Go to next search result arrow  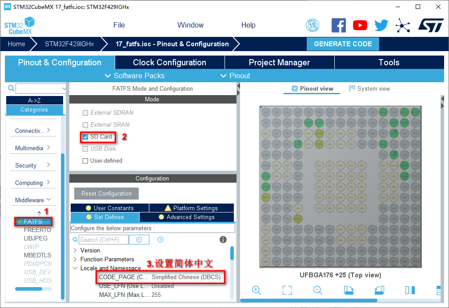160,240
